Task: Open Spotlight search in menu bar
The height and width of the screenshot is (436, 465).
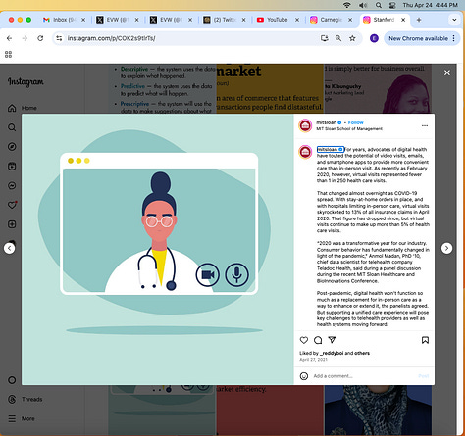Action: click(379, 5)
